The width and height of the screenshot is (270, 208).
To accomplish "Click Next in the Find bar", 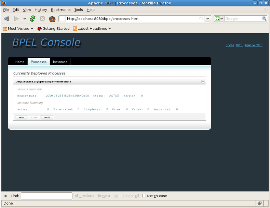I will [x=104, y=196].
